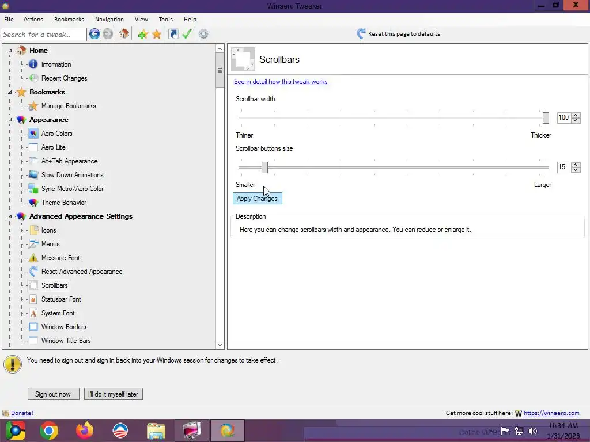The width and height of the screenshot is (590, 442).
Task: Click the Window Borders icon
Action: [33, 327]
